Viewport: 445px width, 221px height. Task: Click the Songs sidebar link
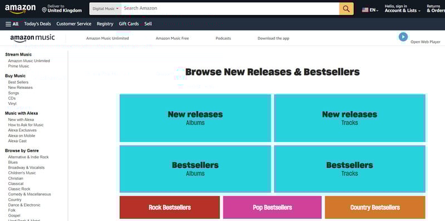[13, 93]
